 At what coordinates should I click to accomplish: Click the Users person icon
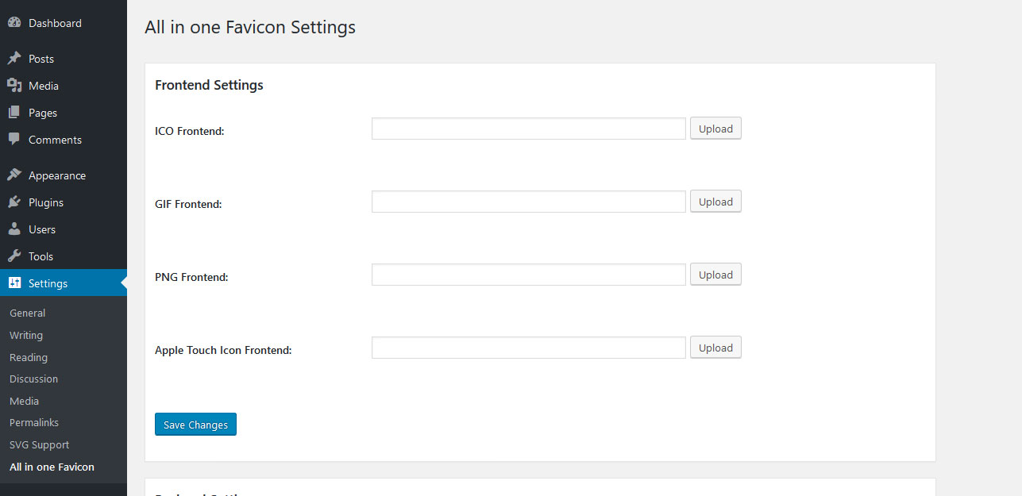point(14,229)
